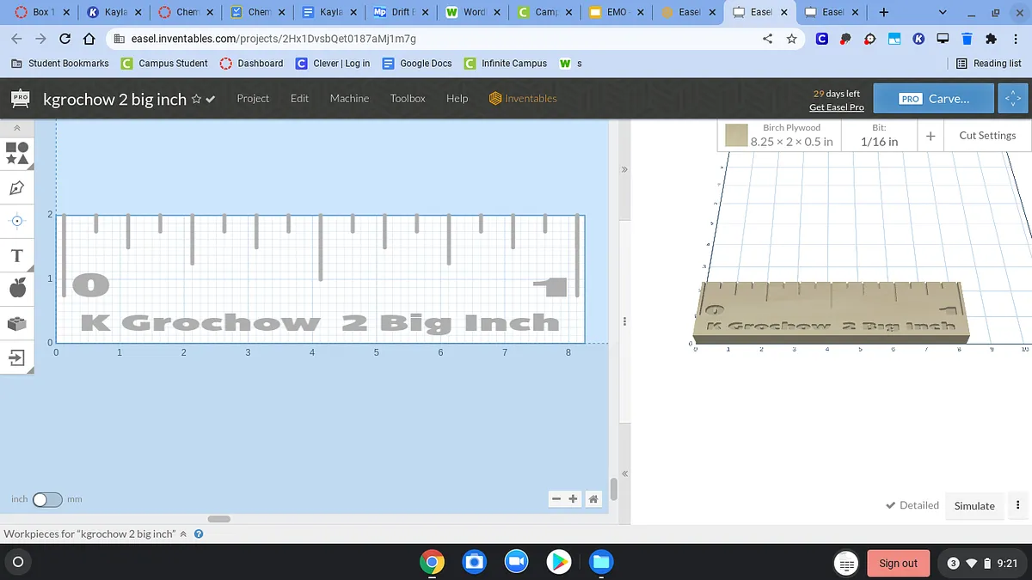1032x580 pixels.
Task: Open Reading list panel
Action: tap(989, 64)
